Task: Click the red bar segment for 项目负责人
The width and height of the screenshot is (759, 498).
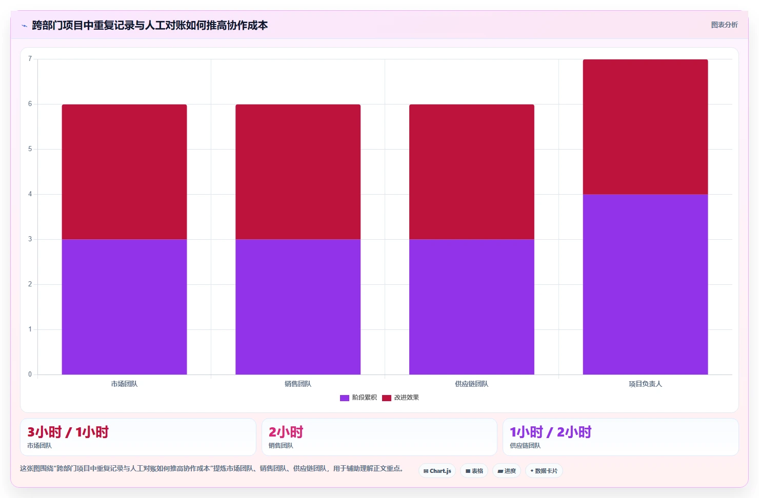Action: (x=645, y=127)
